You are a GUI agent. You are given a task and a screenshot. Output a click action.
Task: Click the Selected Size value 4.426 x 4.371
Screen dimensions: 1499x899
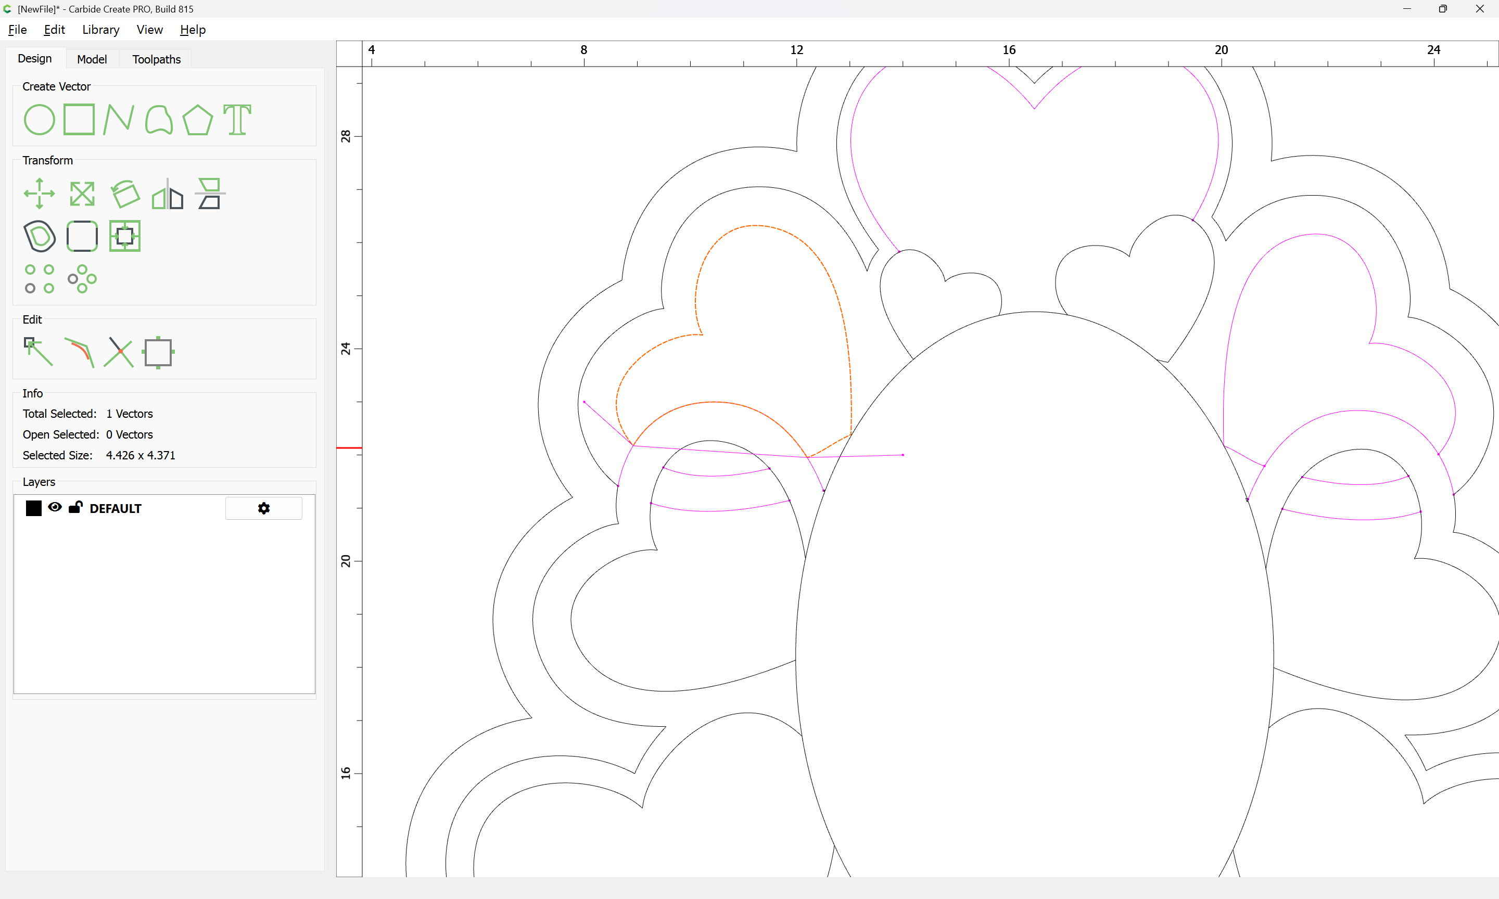[141, 456]
